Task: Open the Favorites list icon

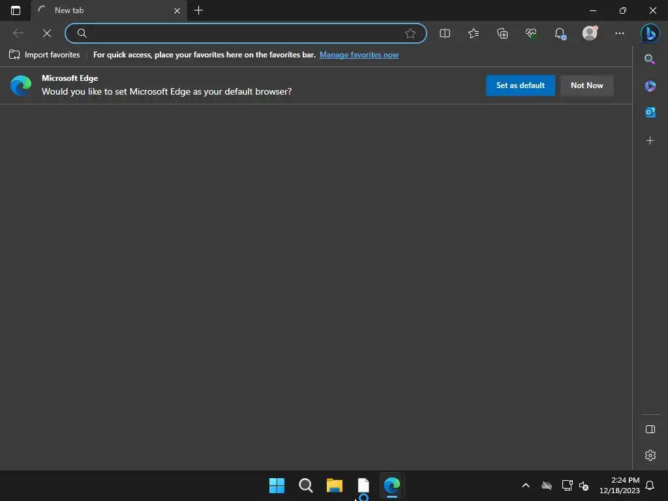Action: [474, 33]
